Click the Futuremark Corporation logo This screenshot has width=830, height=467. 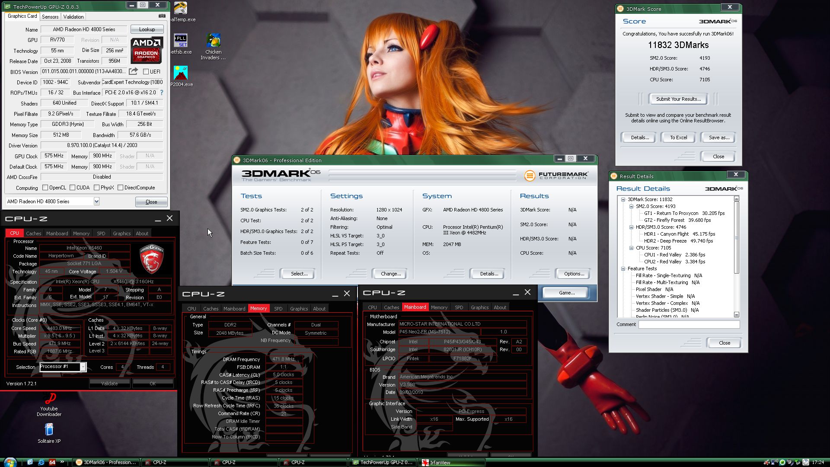click(556, 176)
